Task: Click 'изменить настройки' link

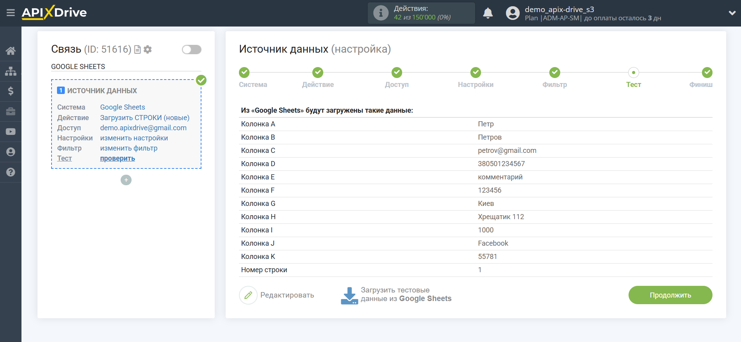Action: 134,138
